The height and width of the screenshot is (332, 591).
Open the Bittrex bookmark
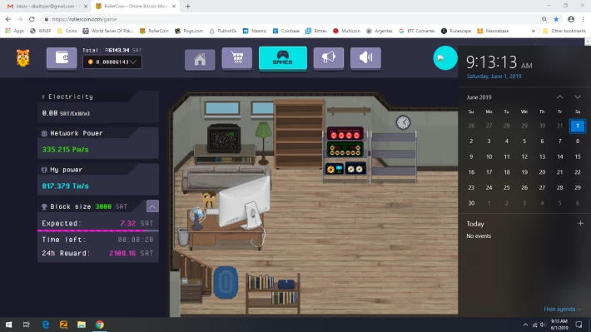[316, 31]
